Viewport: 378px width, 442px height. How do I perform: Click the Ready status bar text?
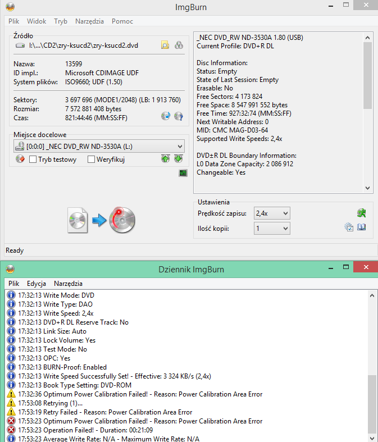[15, 250]
